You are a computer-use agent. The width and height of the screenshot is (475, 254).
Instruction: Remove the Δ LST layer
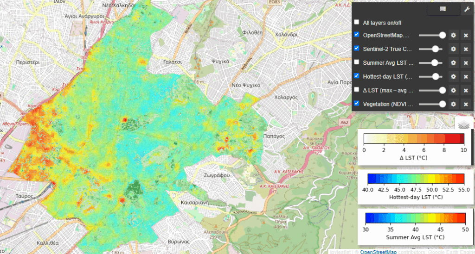466,90
